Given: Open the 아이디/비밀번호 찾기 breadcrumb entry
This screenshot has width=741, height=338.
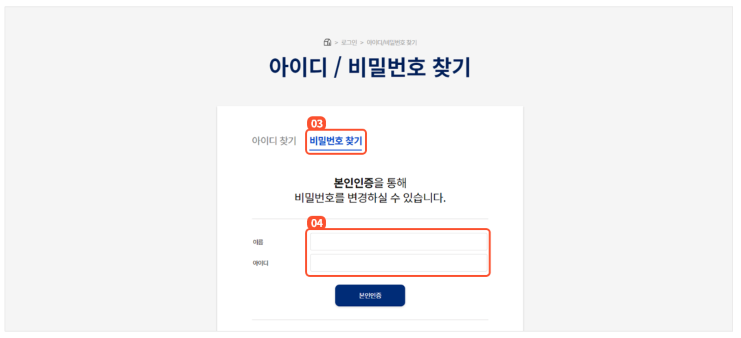Looking at the screenshot, I should [x=393, y=42].
